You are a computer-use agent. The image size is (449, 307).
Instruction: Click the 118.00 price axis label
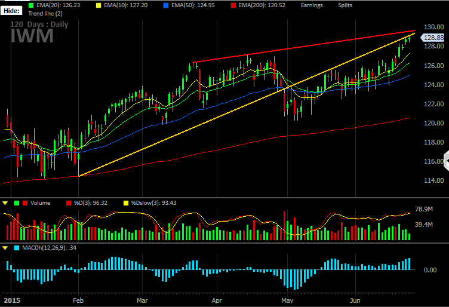click(434, 142)
